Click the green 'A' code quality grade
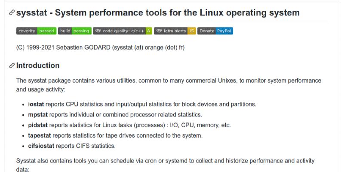Viewport: 344px width, 172px height. [148, 31]
